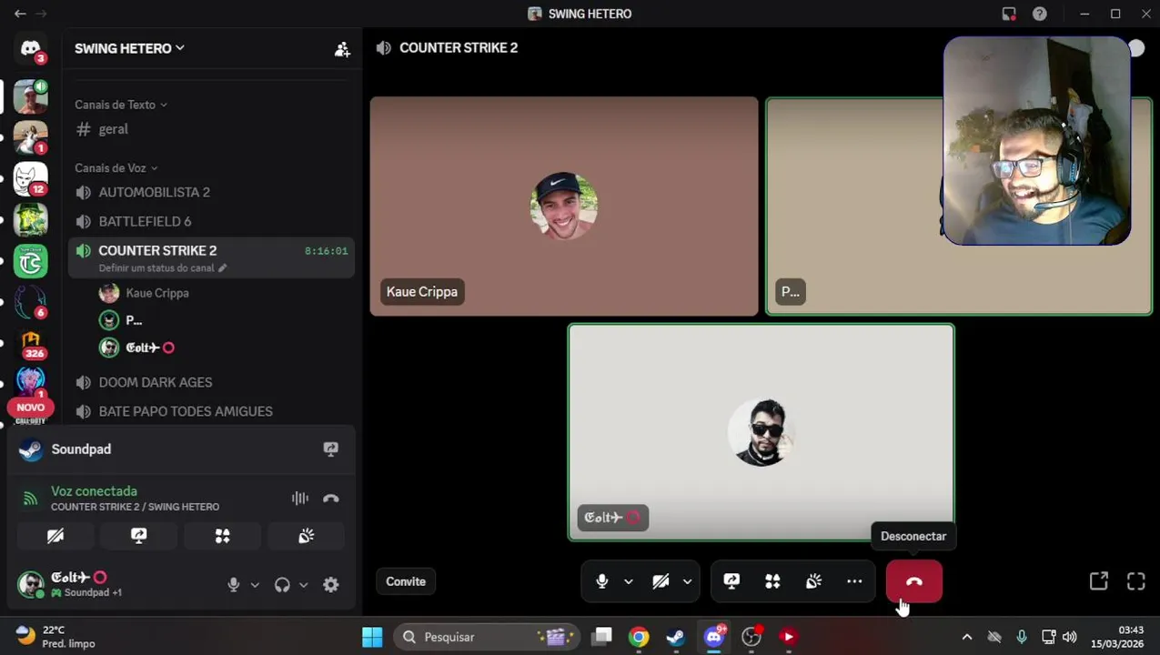Click the Kaue Crippa video tile
Viewport: 1160px width, 655px height.
pyautogui.click(x=564, y=207)
